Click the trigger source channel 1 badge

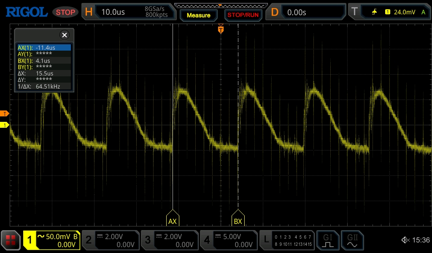point(388,12)
